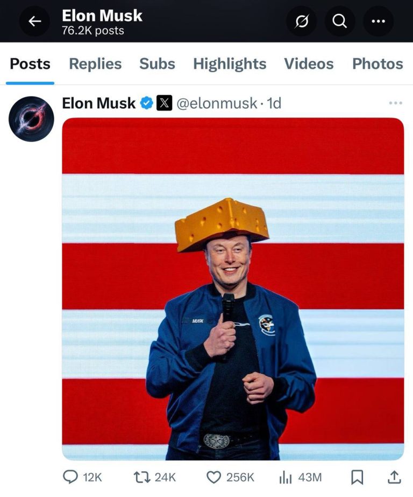This screenshot has height=497, width=413.
Task: Open the post's three-dot menu
Action: (x=396, y=103)
